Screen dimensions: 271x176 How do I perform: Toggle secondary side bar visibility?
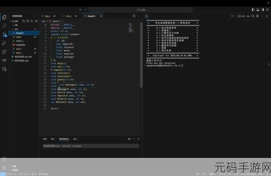click(x=262, y=10)
